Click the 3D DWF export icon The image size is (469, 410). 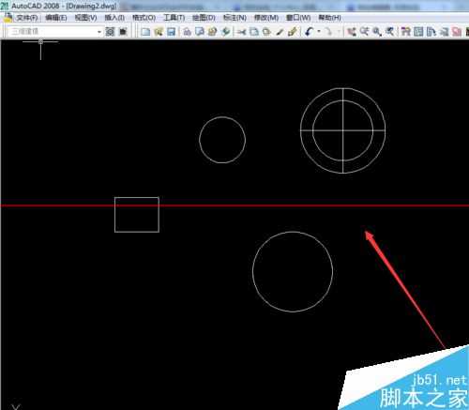pos(225,32)
